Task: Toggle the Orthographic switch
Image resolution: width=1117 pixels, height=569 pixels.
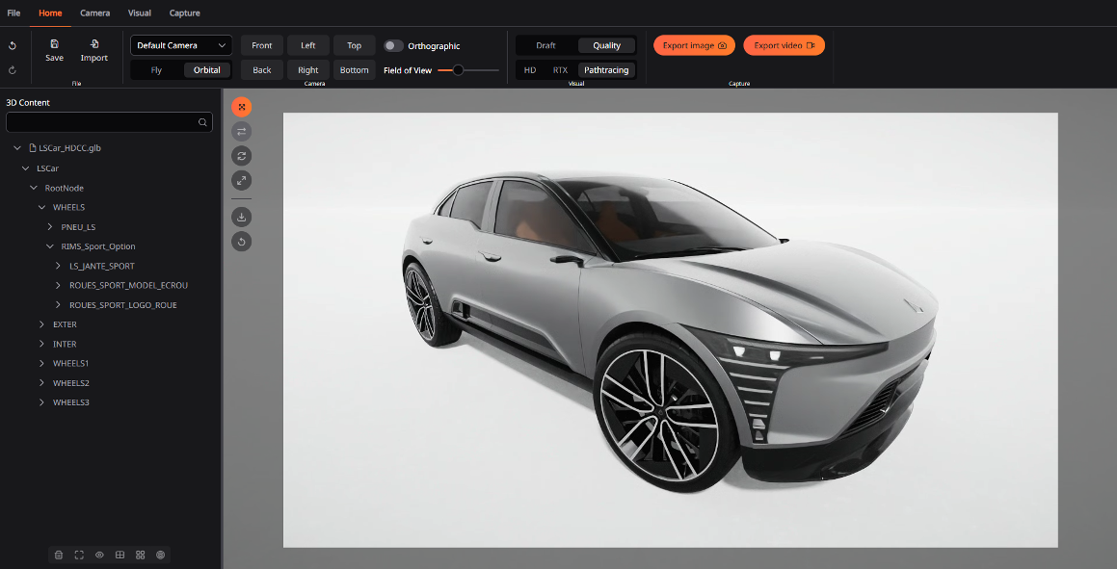Action: (x=393, y=46)
